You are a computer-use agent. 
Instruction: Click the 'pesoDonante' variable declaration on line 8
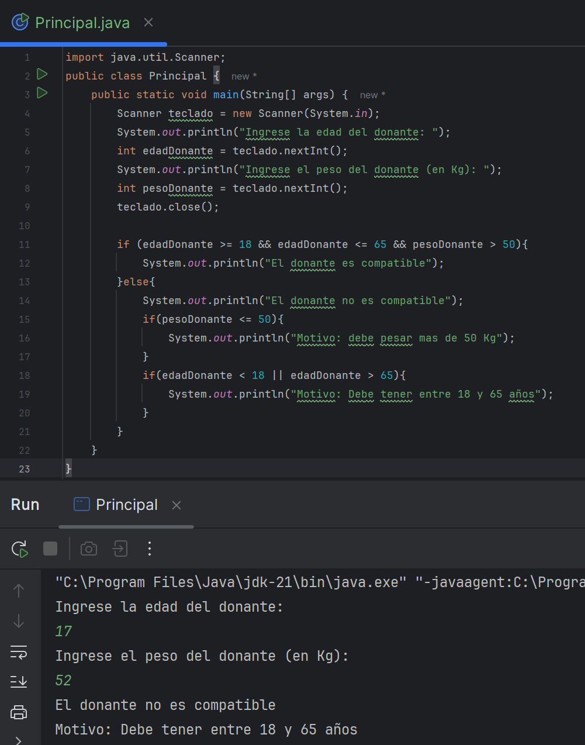pyautogui.click(x=178, y=188)
